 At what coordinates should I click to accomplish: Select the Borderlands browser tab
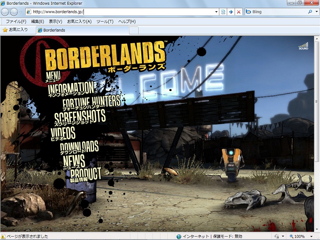pyautogui.click(x=83, y=30)
